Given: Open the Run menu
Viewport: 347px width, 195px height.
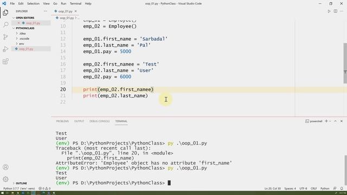Looking at the screenshot, I should [x=63, y=4].
